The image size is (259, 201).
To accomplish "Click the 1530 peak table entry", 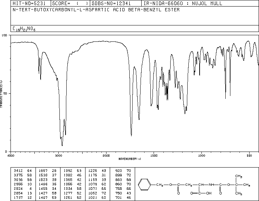I will [x=47, y=175].
